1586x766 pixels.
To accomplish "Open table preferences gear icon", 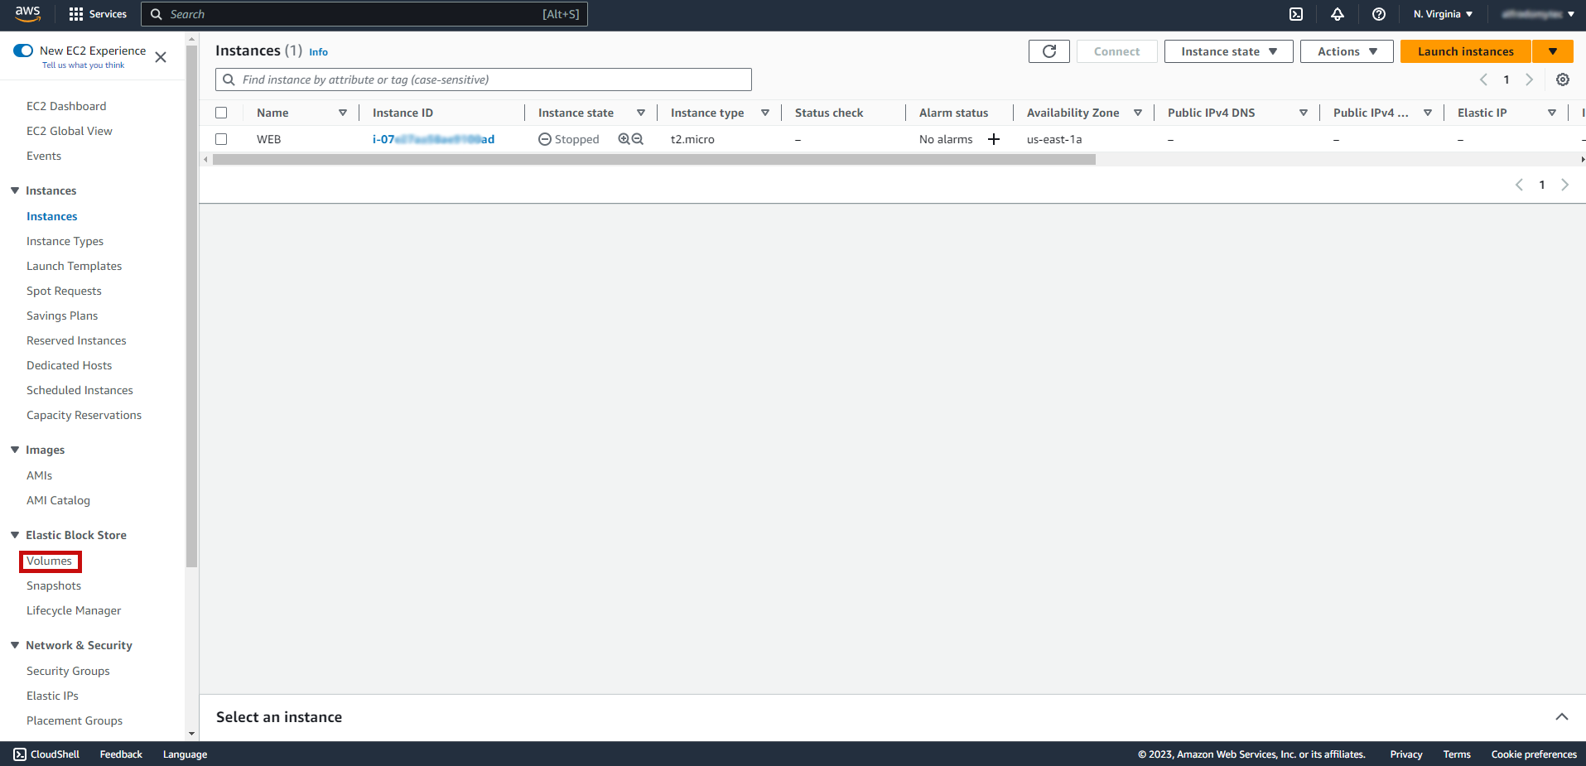I will coord(1563,79).
